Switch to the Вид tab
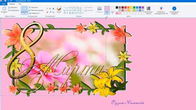Image resolution: width=196 pixels, height=110 pixels. point(20,4)
